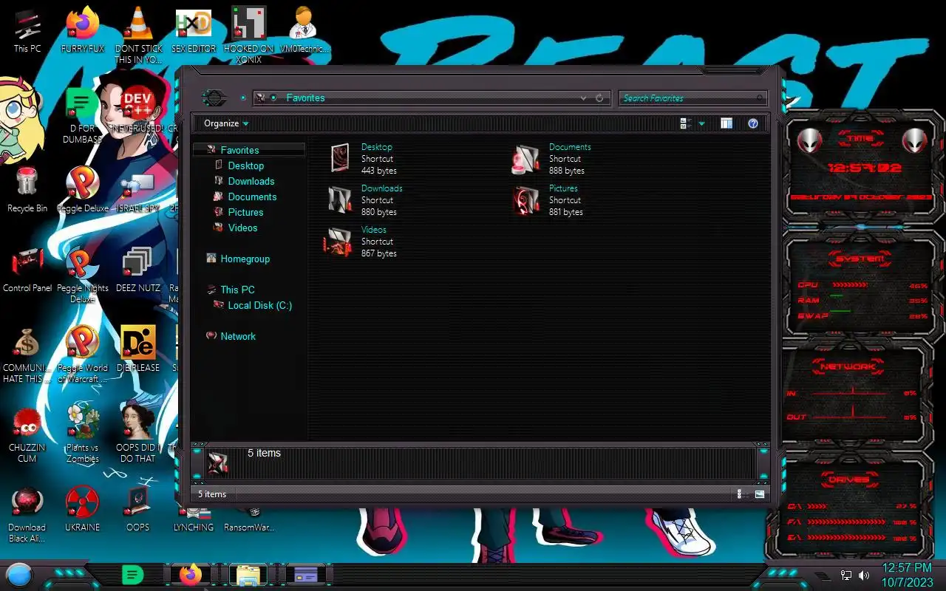Open the change view options dropdown arrow
This screenshot has height=591, width=946.
701,123
